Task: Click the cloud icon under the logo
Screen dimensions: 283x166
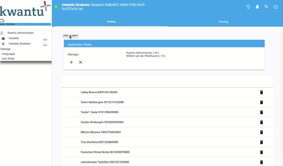Action: [x=2, y=20]
